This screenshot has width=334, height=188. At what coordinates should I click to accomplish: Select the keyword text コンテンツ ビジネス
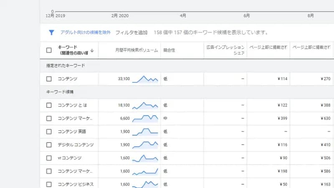click(76, 184)
